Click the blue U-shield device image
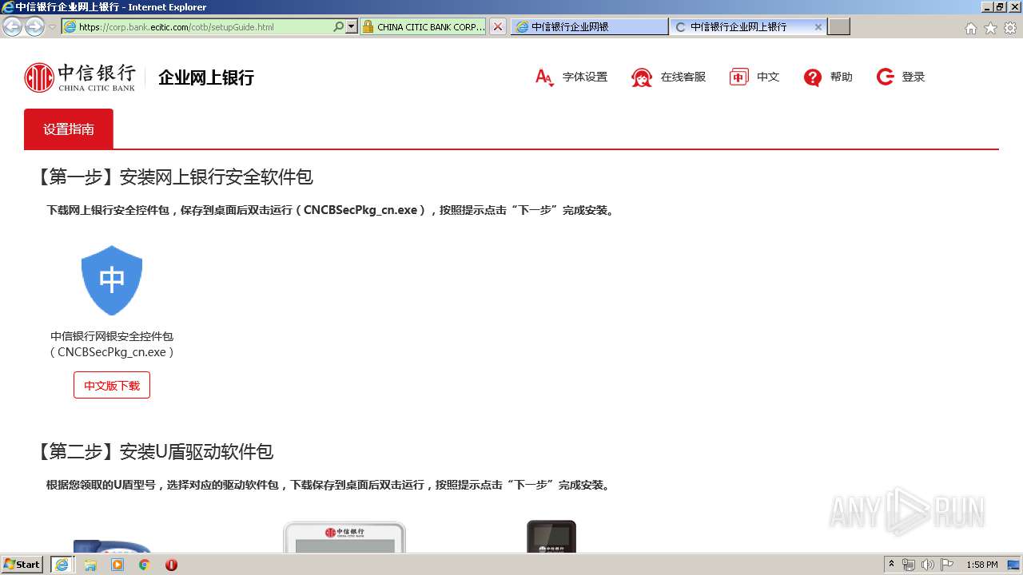The width and height of the screenshot is (1023, 575). pos(113,546)
